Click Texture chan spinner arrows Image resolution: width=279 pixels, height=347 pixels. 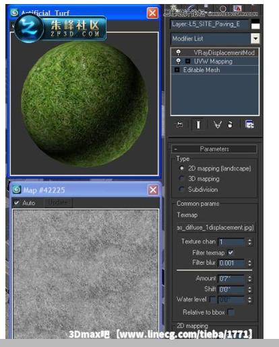click(249, 241)
